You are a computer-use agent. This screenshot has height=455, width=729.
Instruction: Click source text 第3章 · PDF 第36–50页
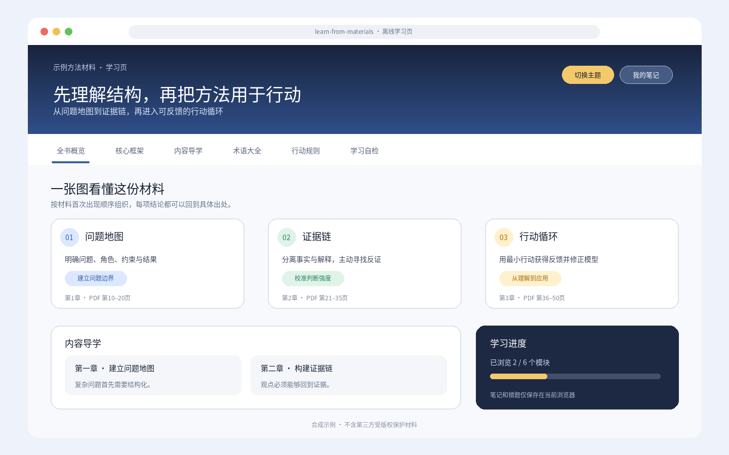pos(532,298)
